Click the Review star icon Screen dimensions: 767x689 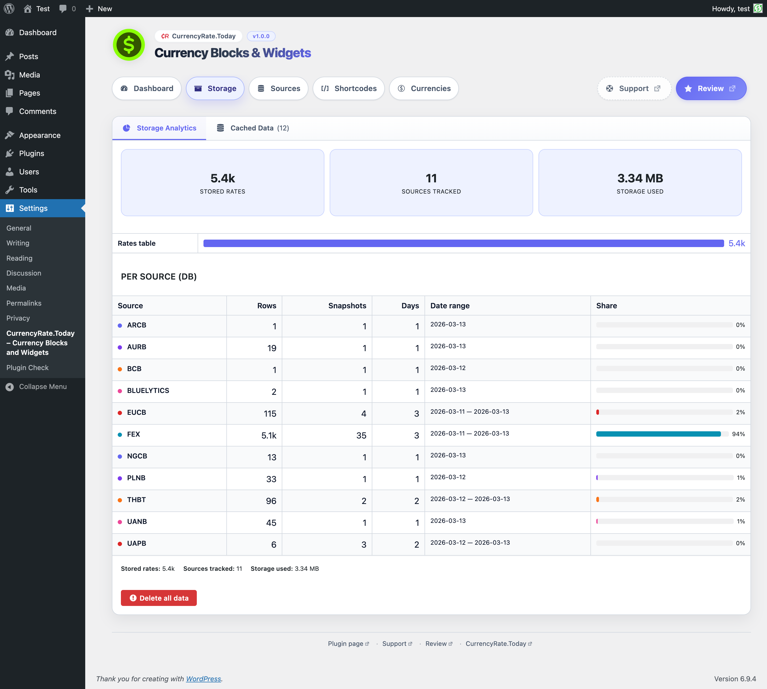tap(687, 88)
